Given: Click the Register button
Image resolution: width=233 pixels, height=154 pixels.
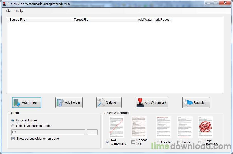Looking at the screenshot, I should 196,102.
